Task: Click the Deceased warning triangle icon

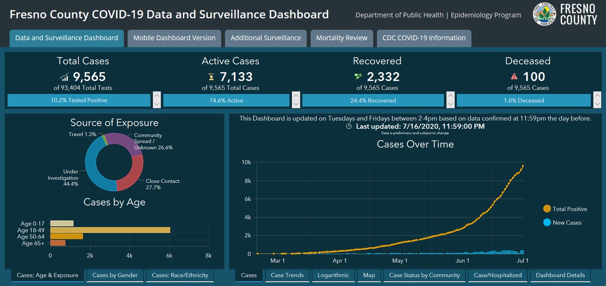Action: tap(515, 77)
